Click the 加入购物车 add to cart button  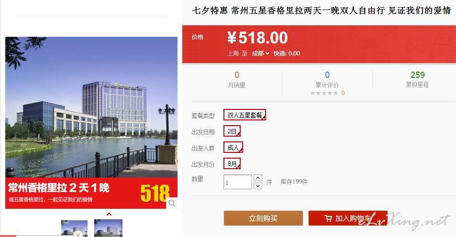(348, 218)
